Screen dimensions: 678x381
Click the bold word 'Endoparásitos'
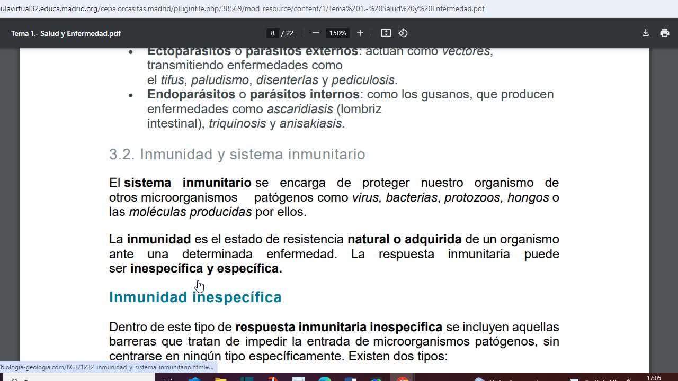coord(191,94)
